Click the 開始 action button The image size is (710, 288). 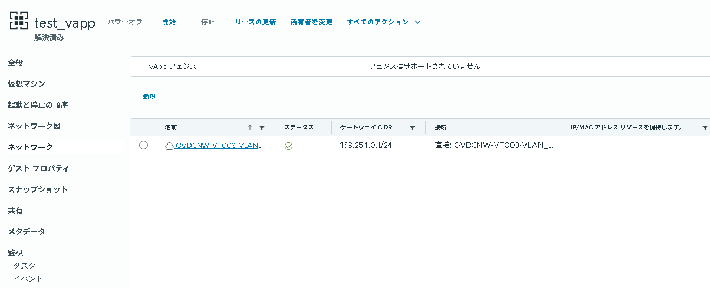169,22
